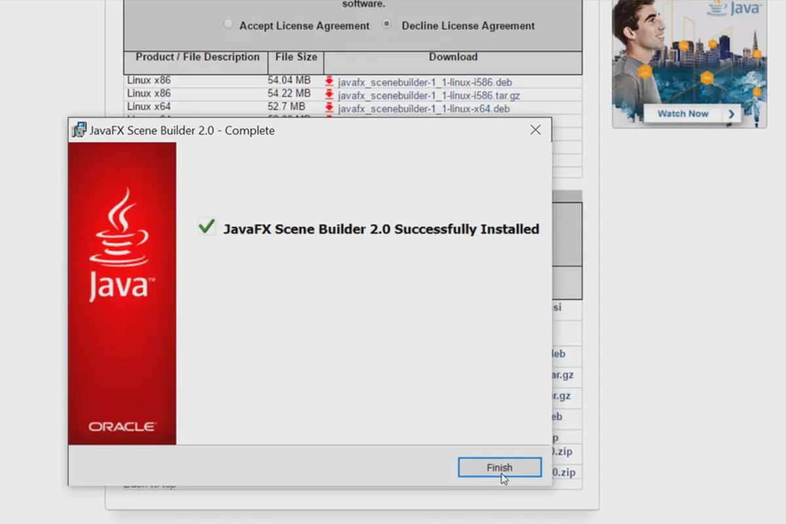Download javafx_scenebuilder-1_1-linux-x64.deb link
Image resolution: width=786 pixels, height=524 pixels.
click(x=424, y=109)
